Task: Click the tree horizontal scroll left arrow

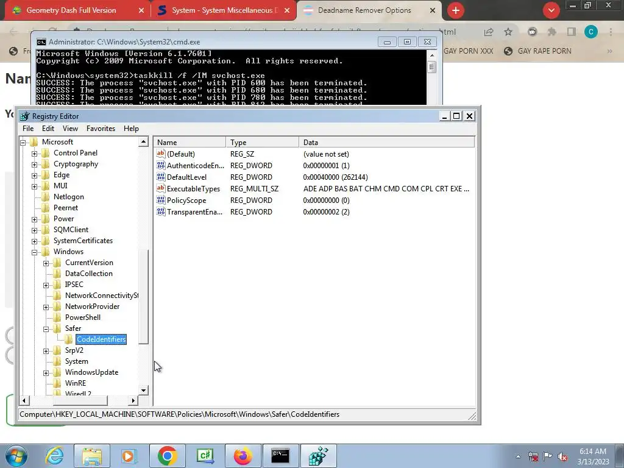Action: pos(24,400)
